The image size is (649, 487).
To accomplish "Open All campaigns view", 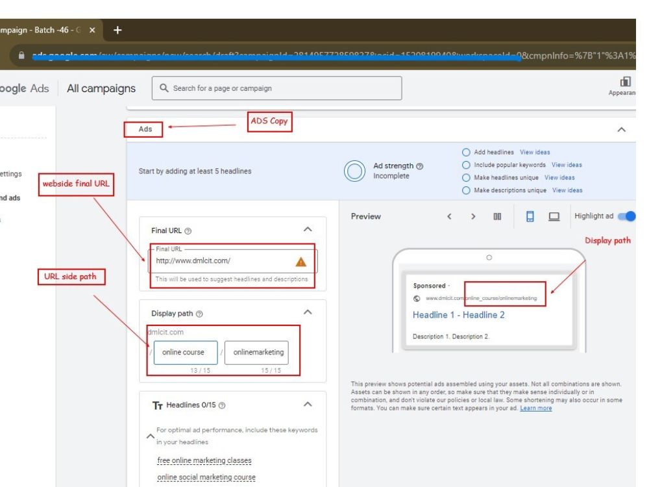I will [x=101, y=88].
